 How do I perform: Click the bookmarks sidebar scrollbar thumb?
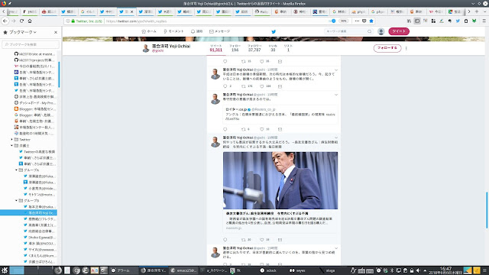[59, 74]
